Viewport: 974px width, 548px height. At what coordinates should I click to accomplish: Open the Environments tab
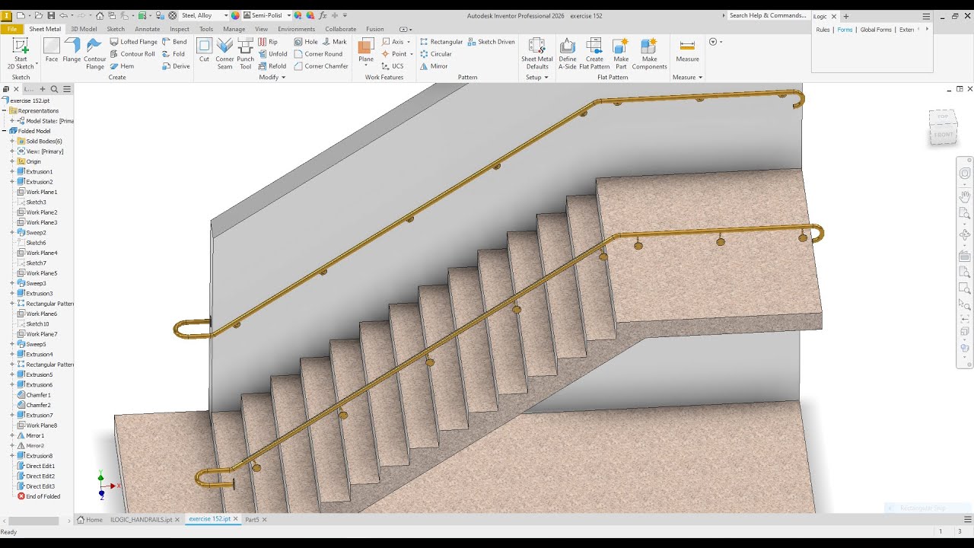coord(297,29)
